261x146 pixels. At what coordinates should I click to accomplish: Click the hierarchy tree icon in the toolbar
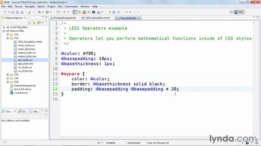80,12
